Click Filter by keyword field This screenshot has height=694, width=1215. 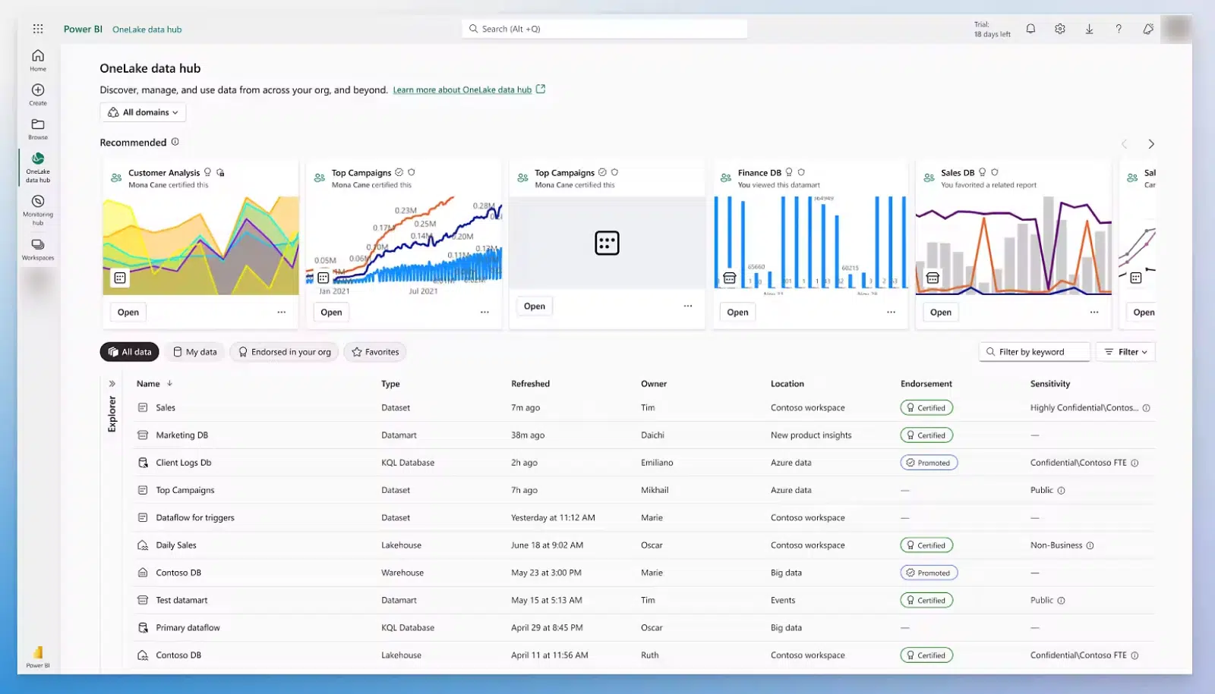[1034, 352]
